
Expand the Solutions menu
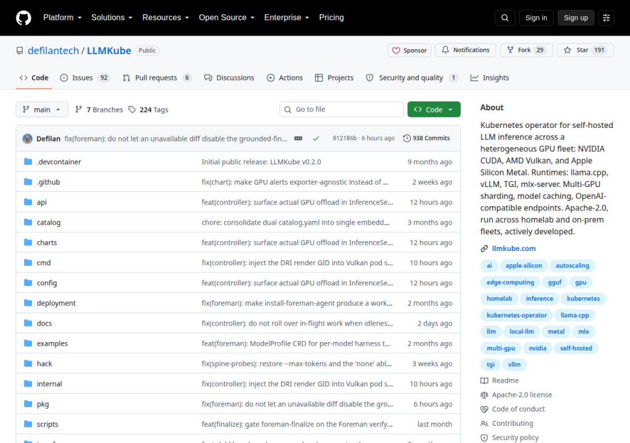click(112, 18)
